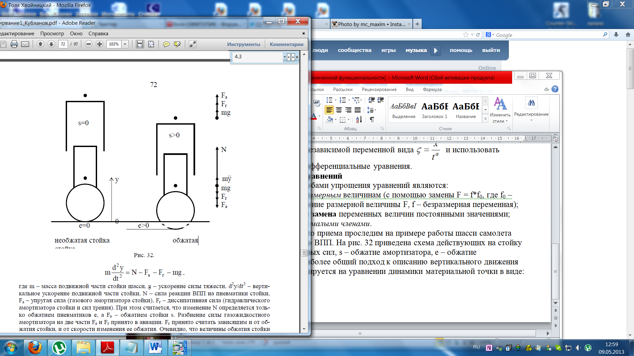Expand the numbering style dropdown arrow
This screenshot has width=634, height=356.
click(349, 100)
